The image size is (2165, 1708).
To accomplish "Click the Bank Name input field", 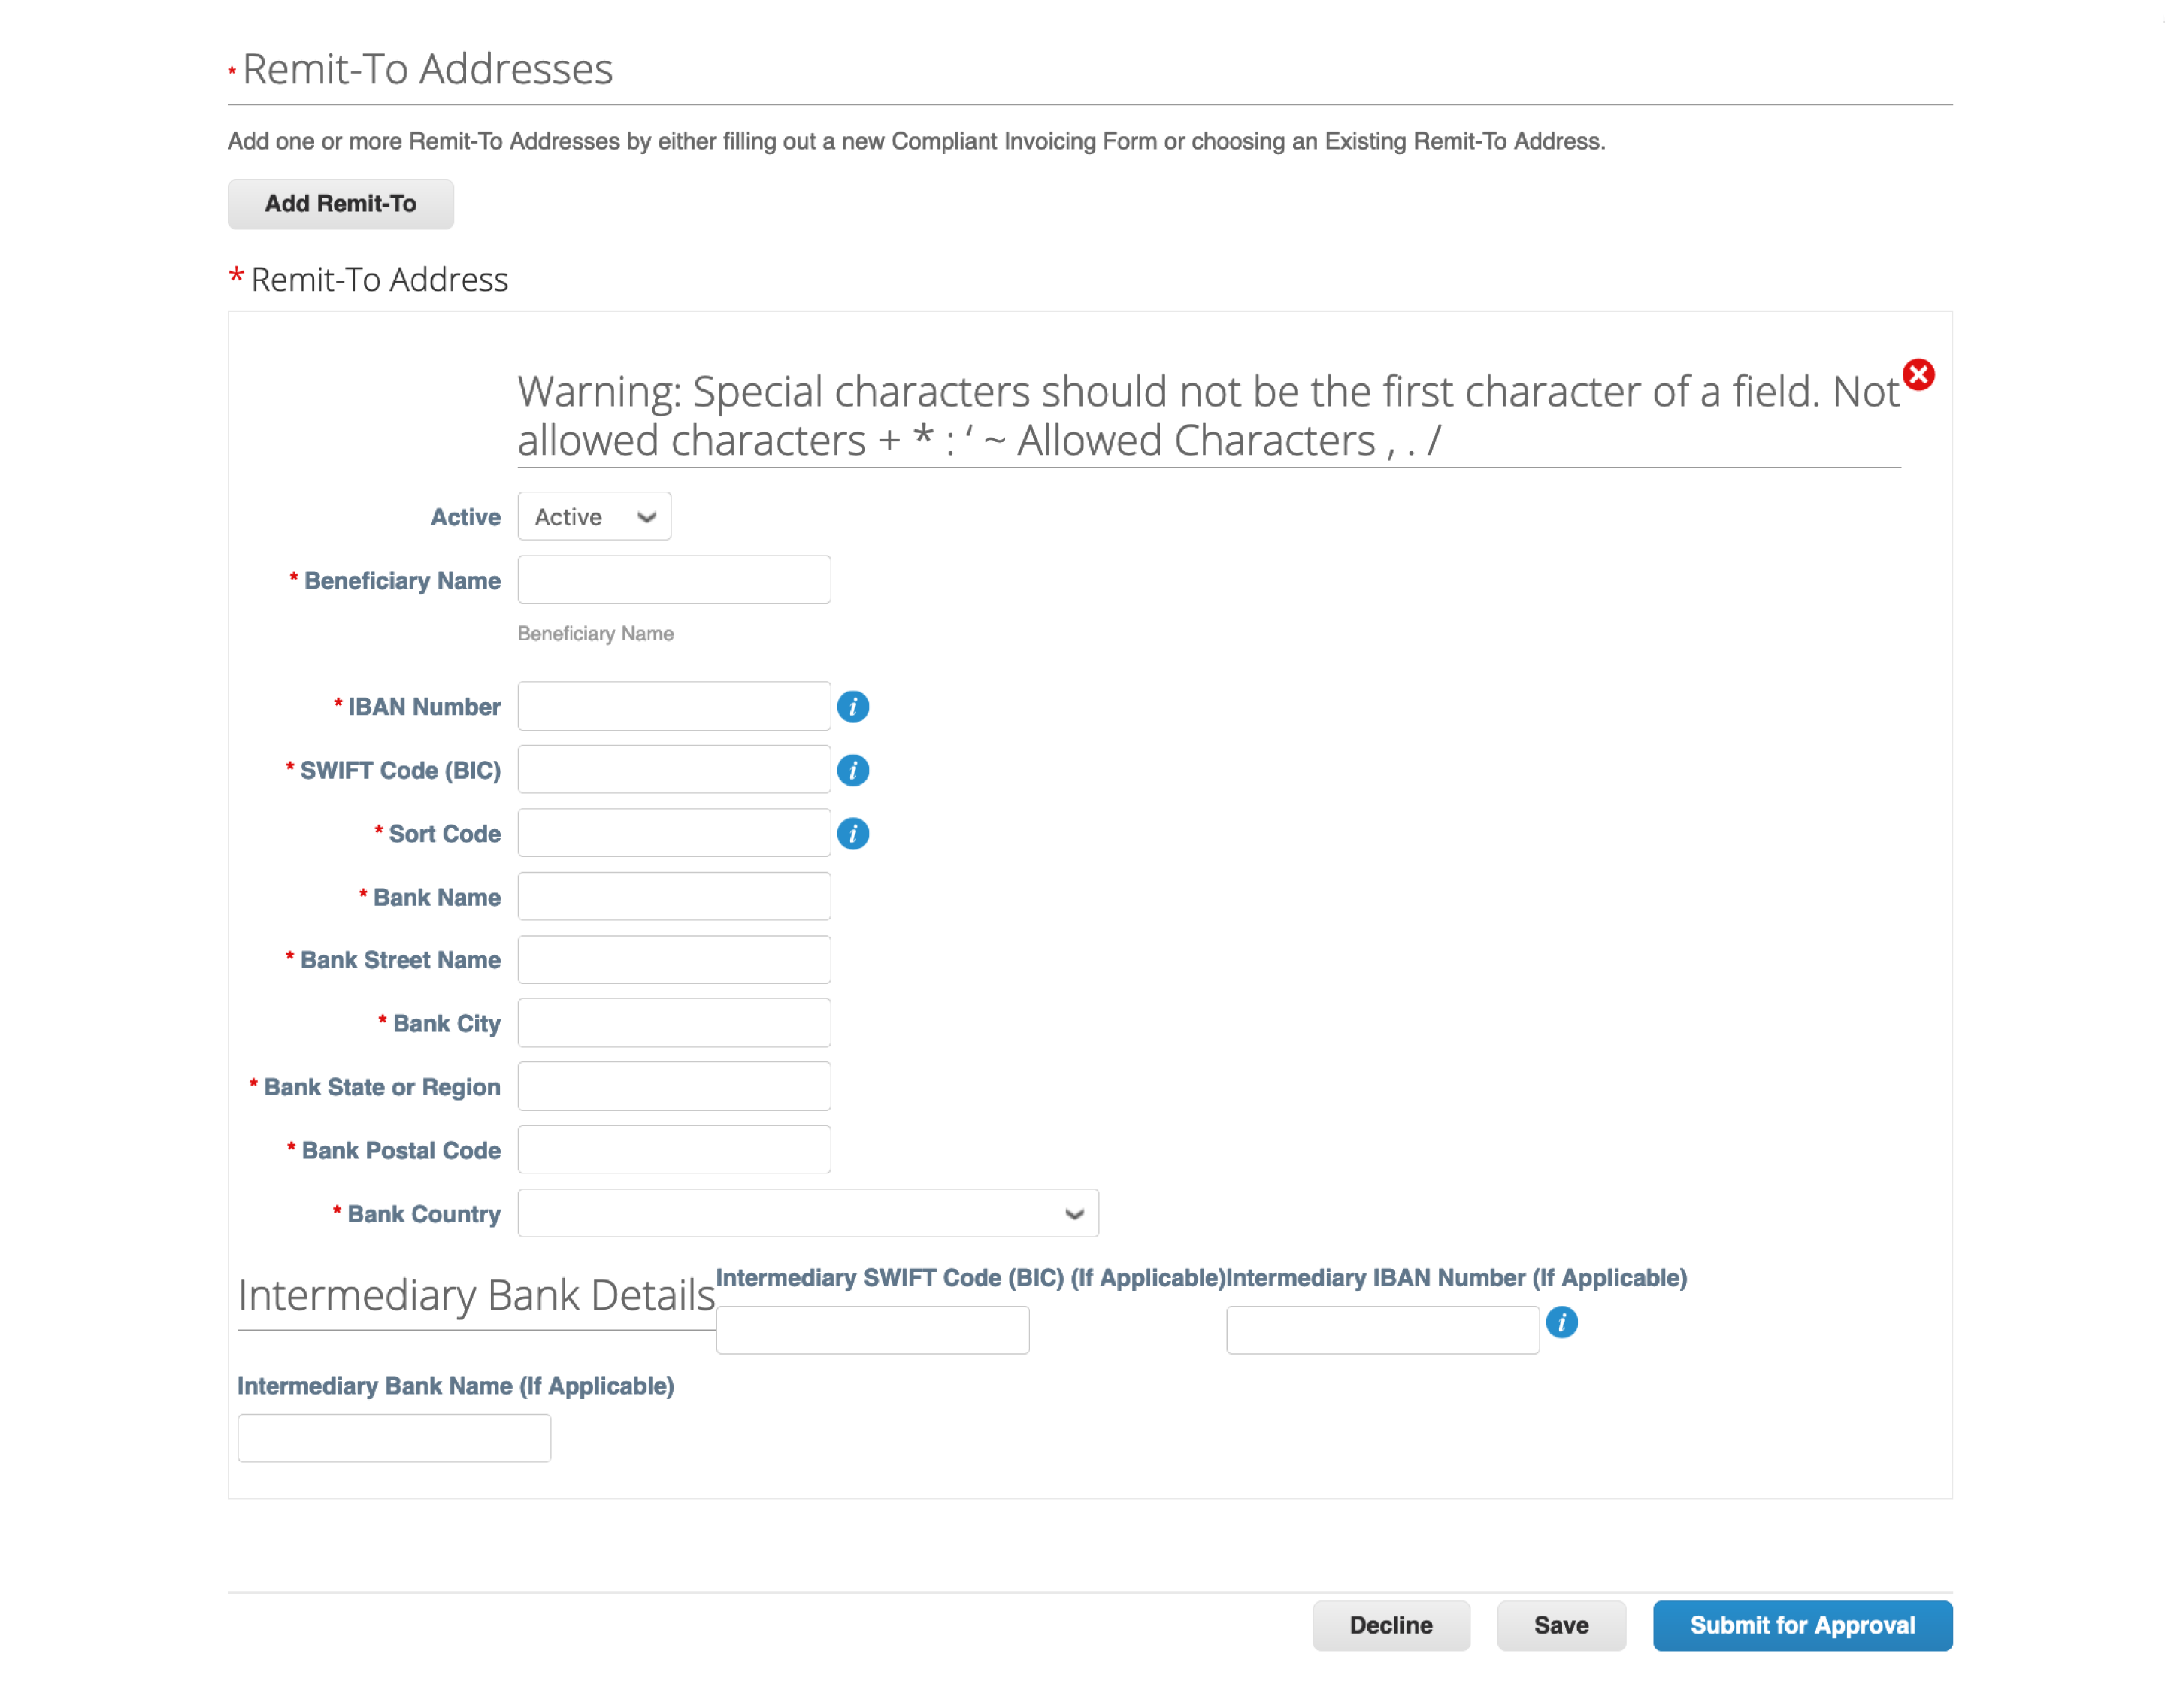I will (673, 896).
